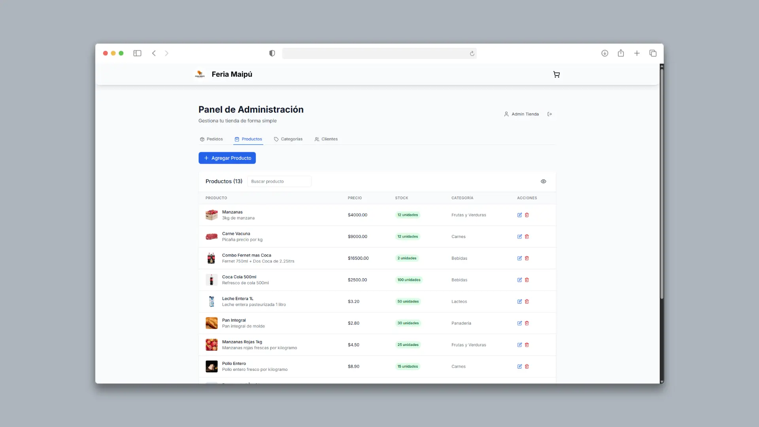759x427 pixels.
Task: Edit the Coca Cola 500ml product
Action: click(519, 280)
